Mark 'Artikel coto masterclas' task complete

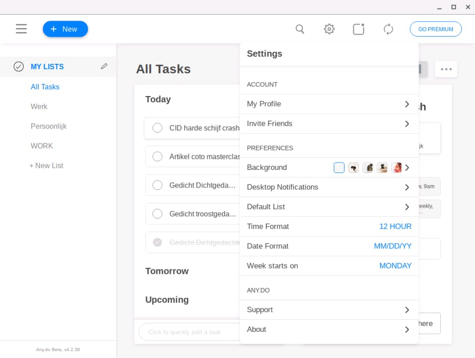point(157,156)
